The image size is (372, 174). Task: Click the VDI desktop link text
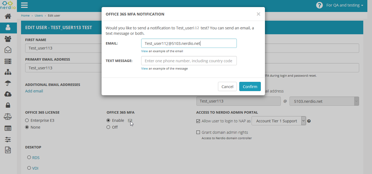click(35, 168)
